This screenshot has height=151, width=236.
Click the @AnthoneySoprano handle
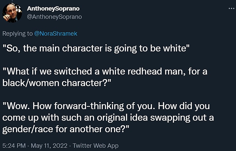tap(54, 16)
